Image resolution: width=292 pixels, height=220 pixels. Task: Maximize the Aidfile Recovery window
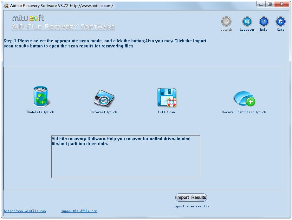270,4
